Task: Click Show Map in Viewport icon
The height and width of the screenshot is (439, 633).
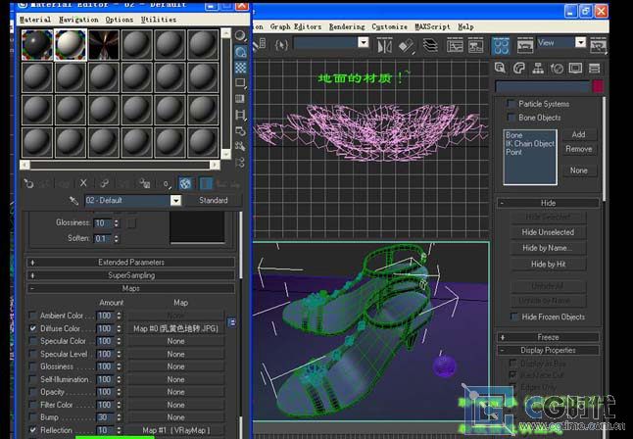Action: [186, 183]
